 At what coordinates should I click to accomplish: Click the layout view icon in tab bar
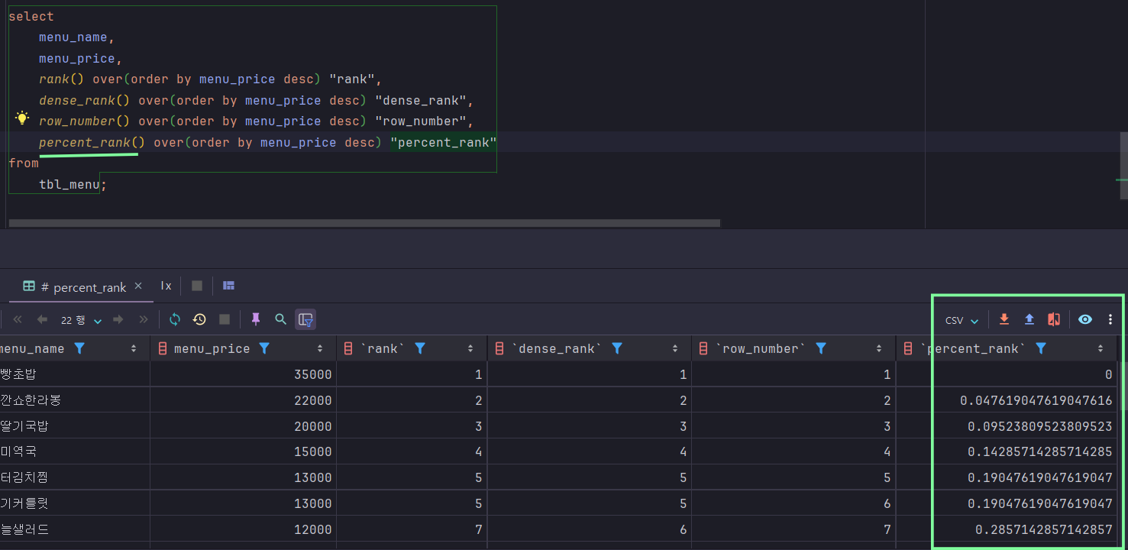(228, 286)
